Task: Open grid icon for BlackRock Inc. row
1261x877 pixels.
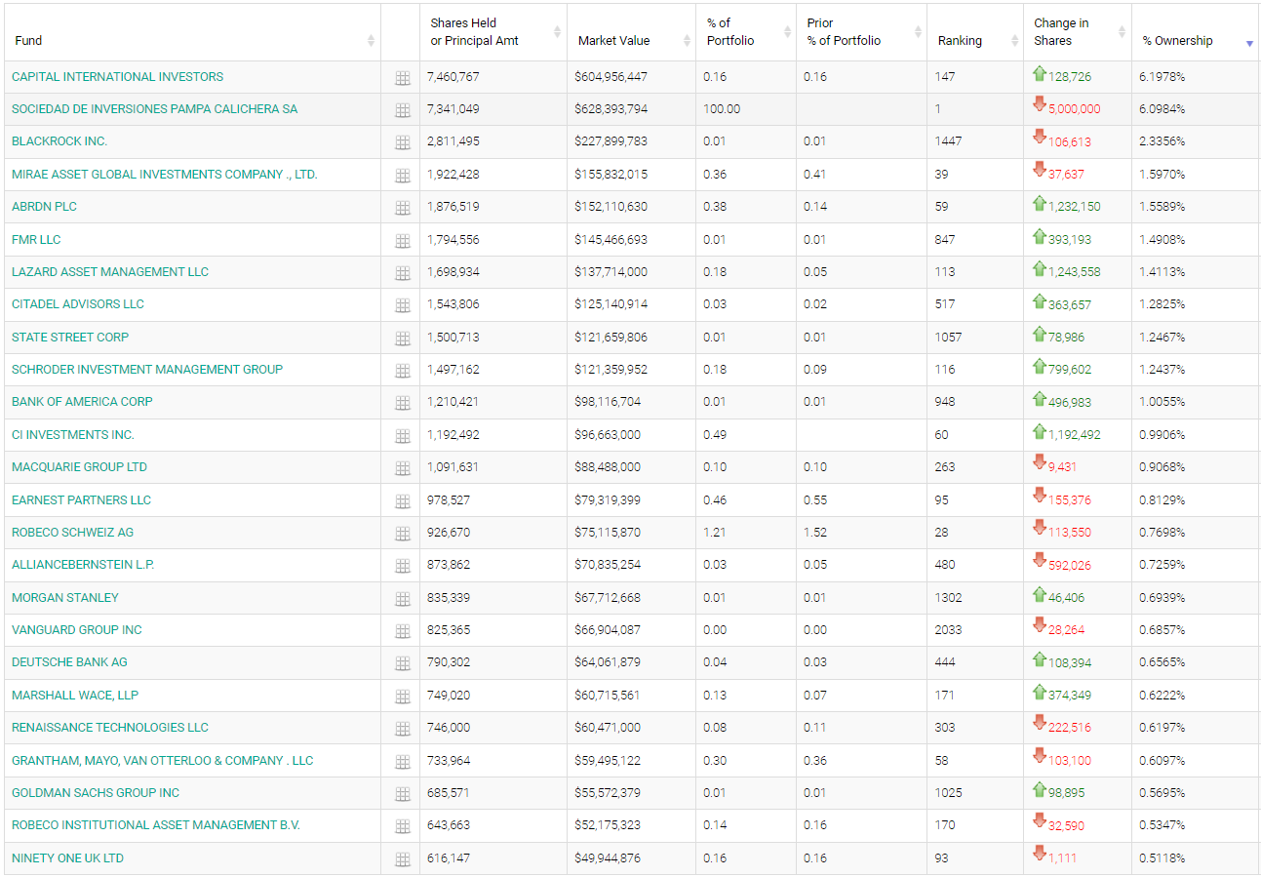Action: click(403, 142)
